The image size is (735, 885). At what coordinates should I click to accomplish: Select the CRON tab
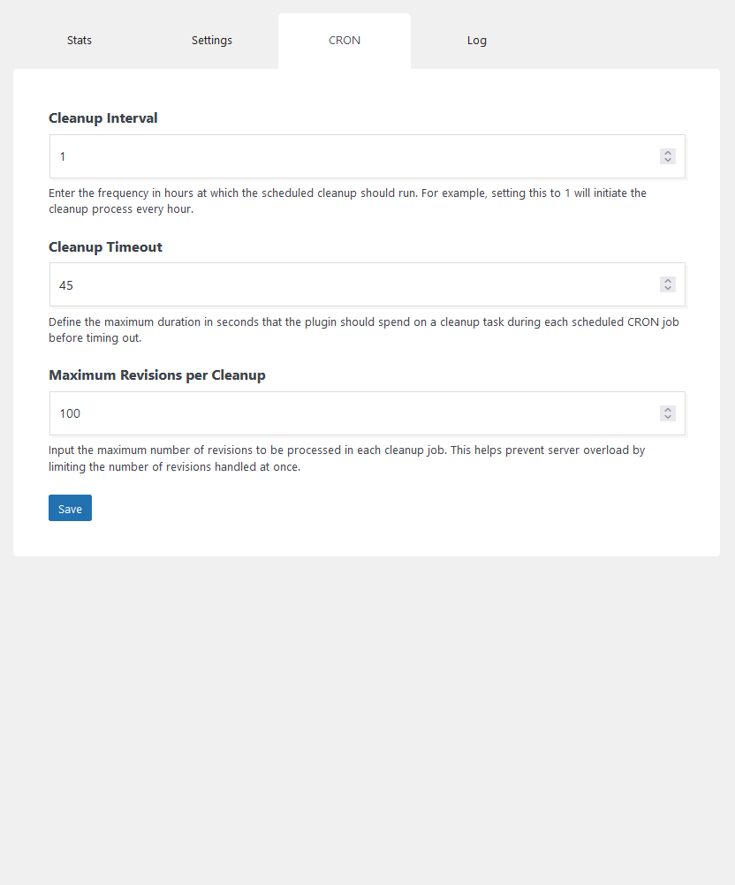345,41
